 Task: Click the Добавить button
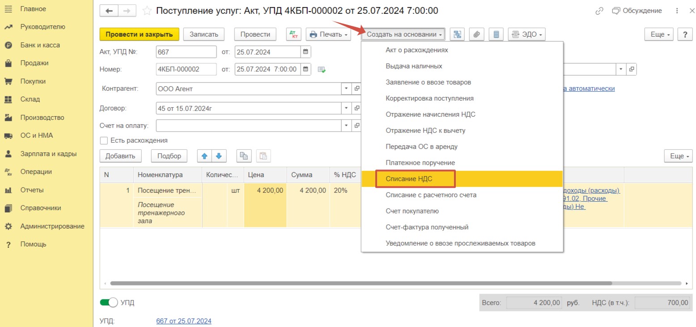120,156
